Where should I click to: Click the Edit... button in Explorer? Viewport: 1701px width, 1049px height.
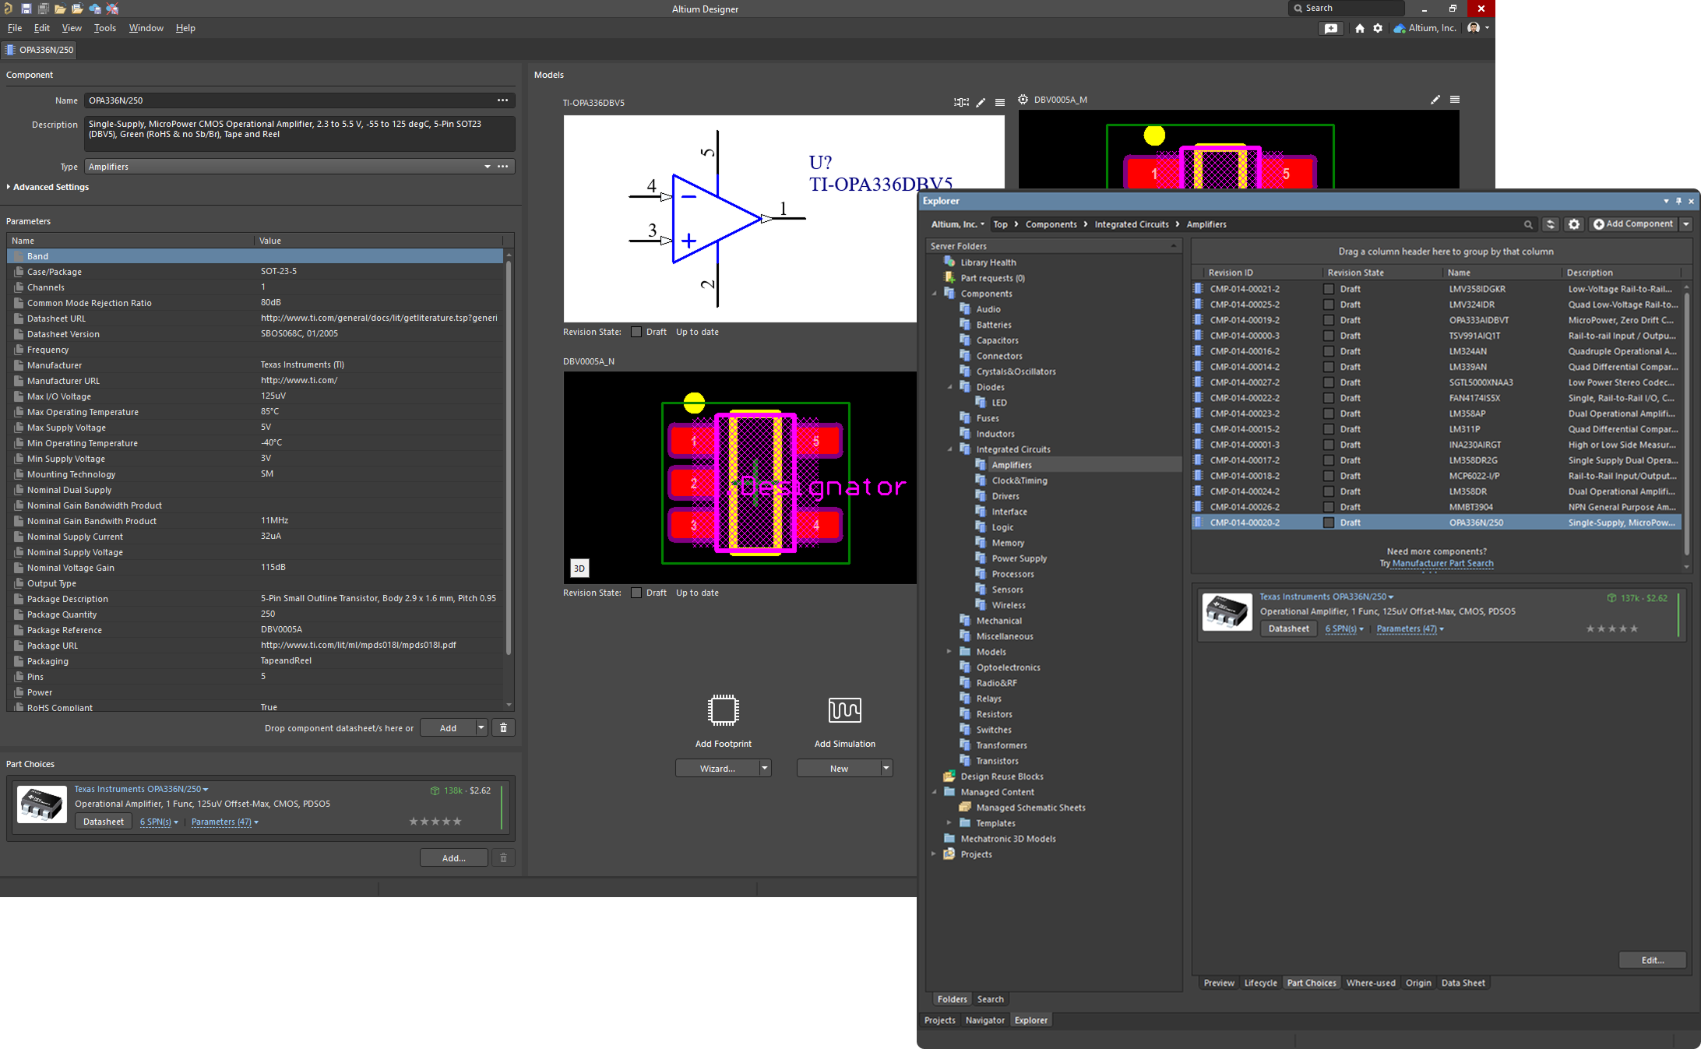click(1652, 960)
